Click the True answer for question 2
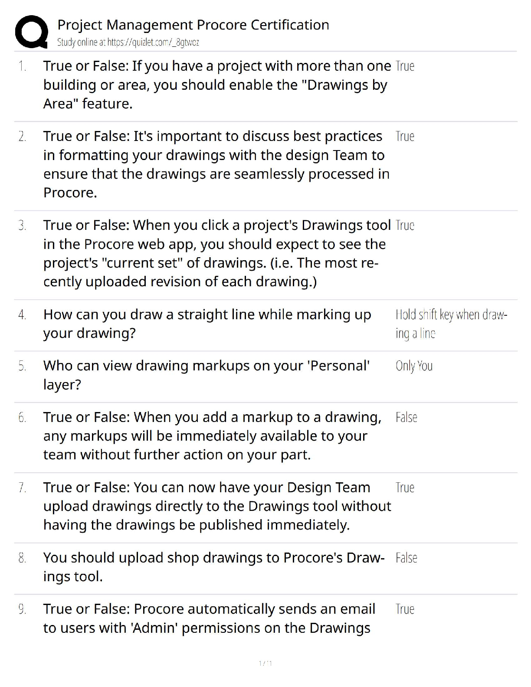The image size is (531, 687). 405,137
